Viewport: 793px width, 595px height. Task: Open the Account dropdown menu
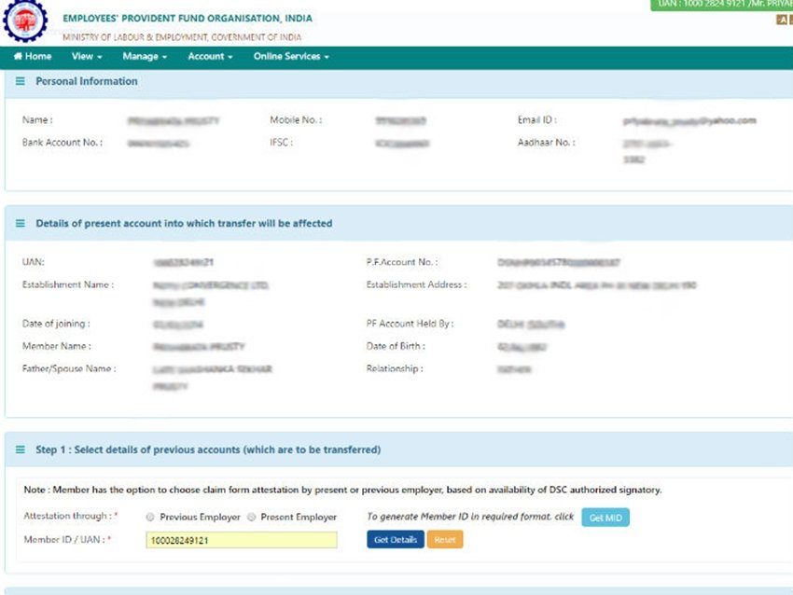(x=211, y=56)
